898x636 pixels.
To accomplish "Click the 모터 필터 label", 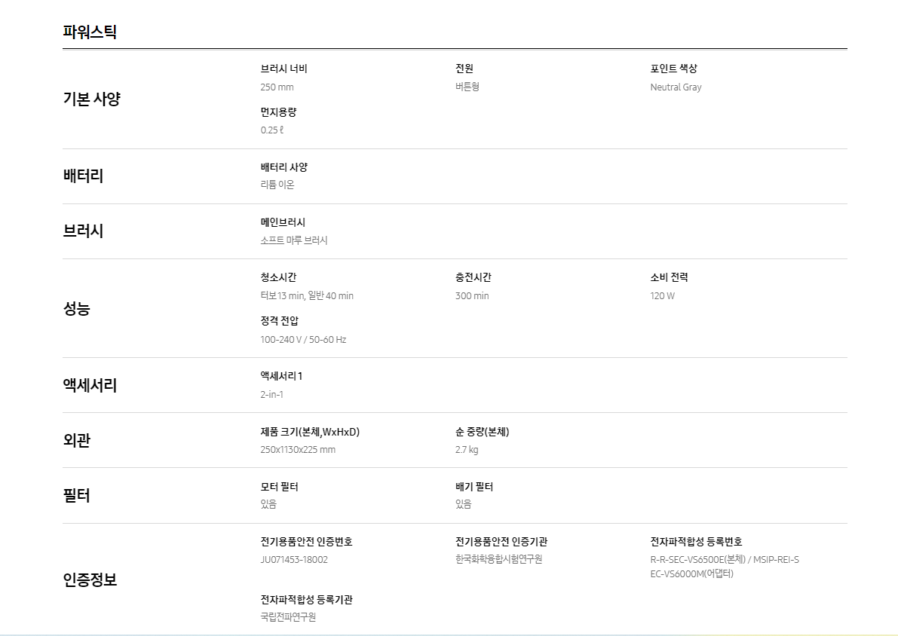I will pyautogui.click(x=280, y=487).
